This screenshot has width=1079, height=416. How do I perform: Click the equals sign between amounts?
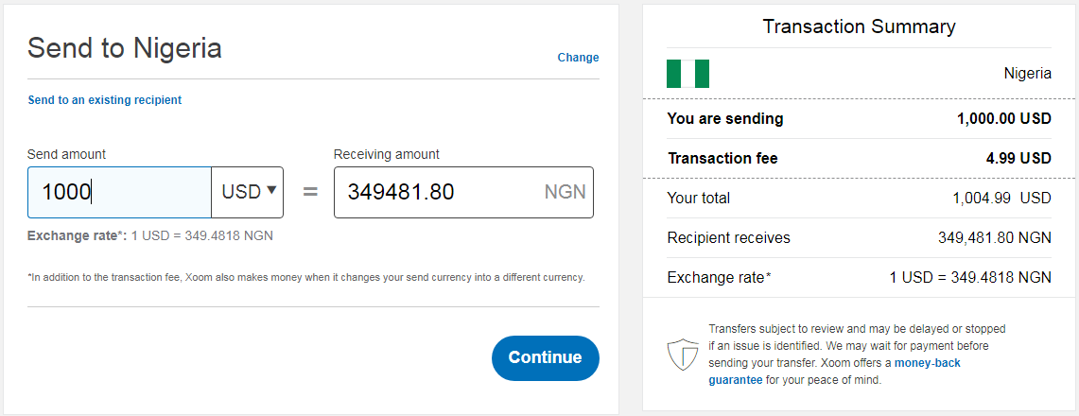tap(310, 192)
